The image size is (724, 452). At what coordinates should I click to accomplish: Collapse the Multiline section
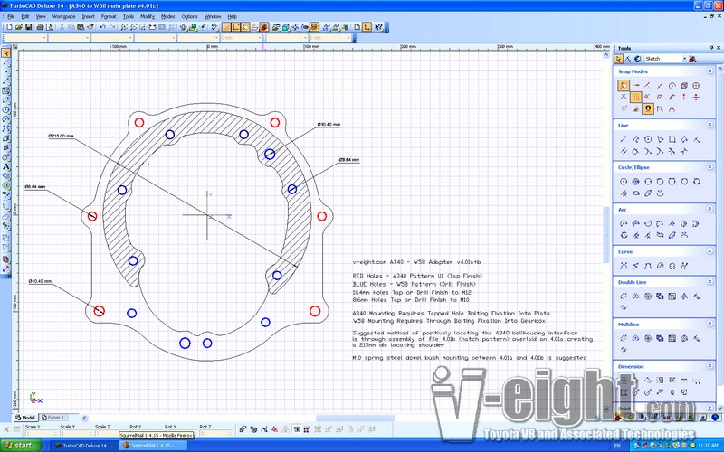tap(710, 324)
